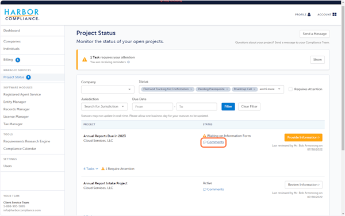The height and width of the screenshot is (216, 345).
Task: Click the blue Filter button
Action: pyautogui.click(x=228, y=107)
